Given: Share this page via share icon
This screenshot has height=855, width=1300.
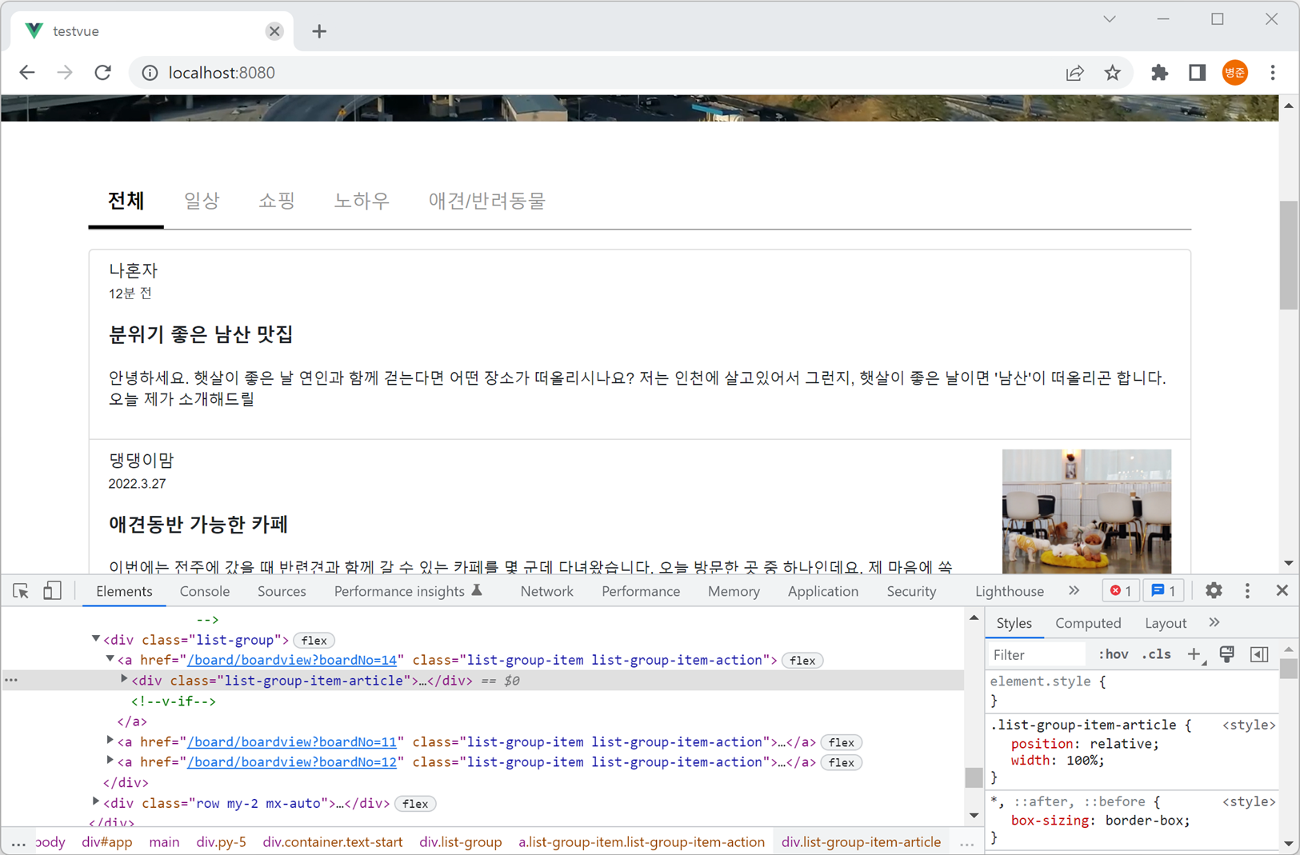Looking at the screenshot, I should click(x=1074, y=73).
